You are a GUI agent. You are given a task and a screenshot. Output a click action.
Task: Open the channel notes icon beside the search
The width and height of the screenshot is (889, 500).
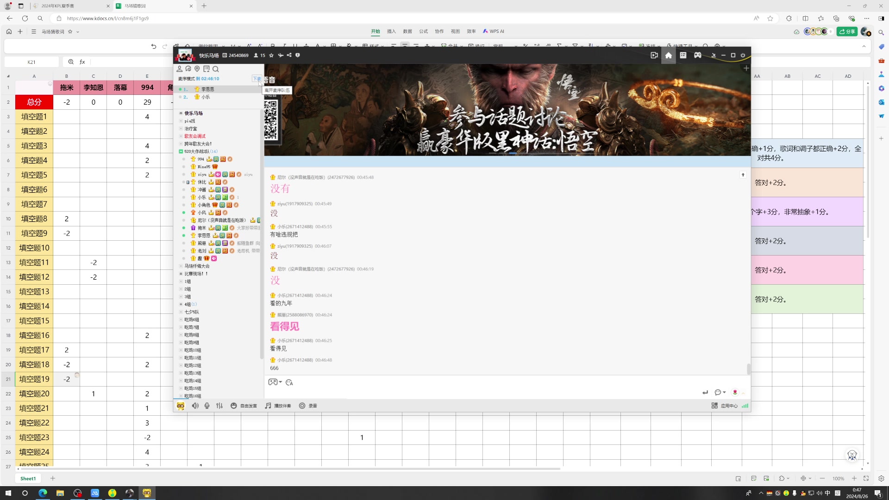pyautogui.click(x=207, y=69)
